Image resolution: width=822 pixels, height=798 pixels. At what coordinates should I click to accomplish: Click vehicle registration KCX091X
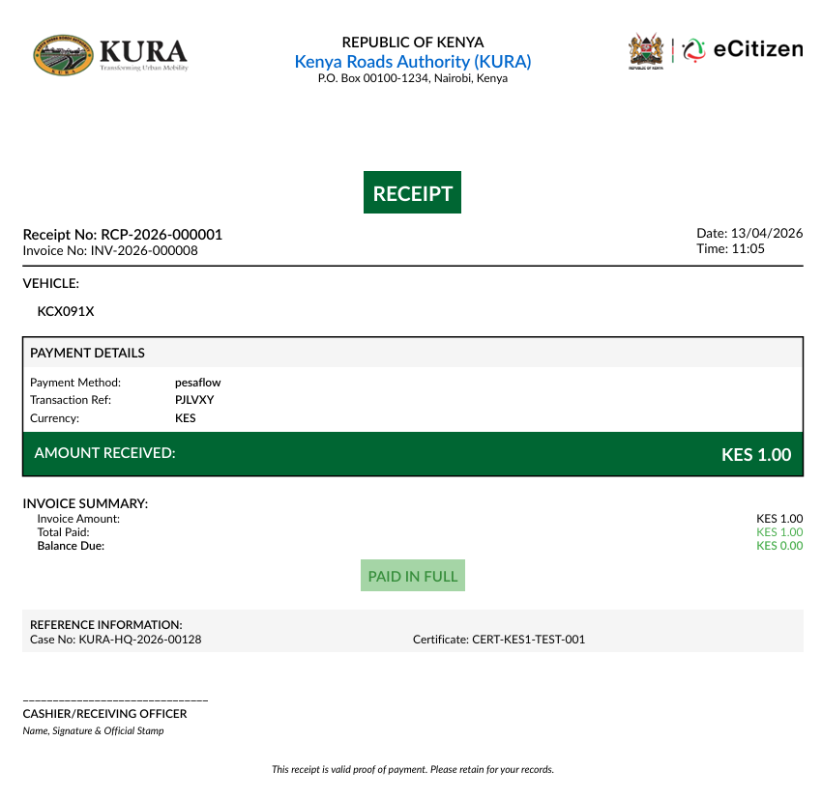coord(66,311)
